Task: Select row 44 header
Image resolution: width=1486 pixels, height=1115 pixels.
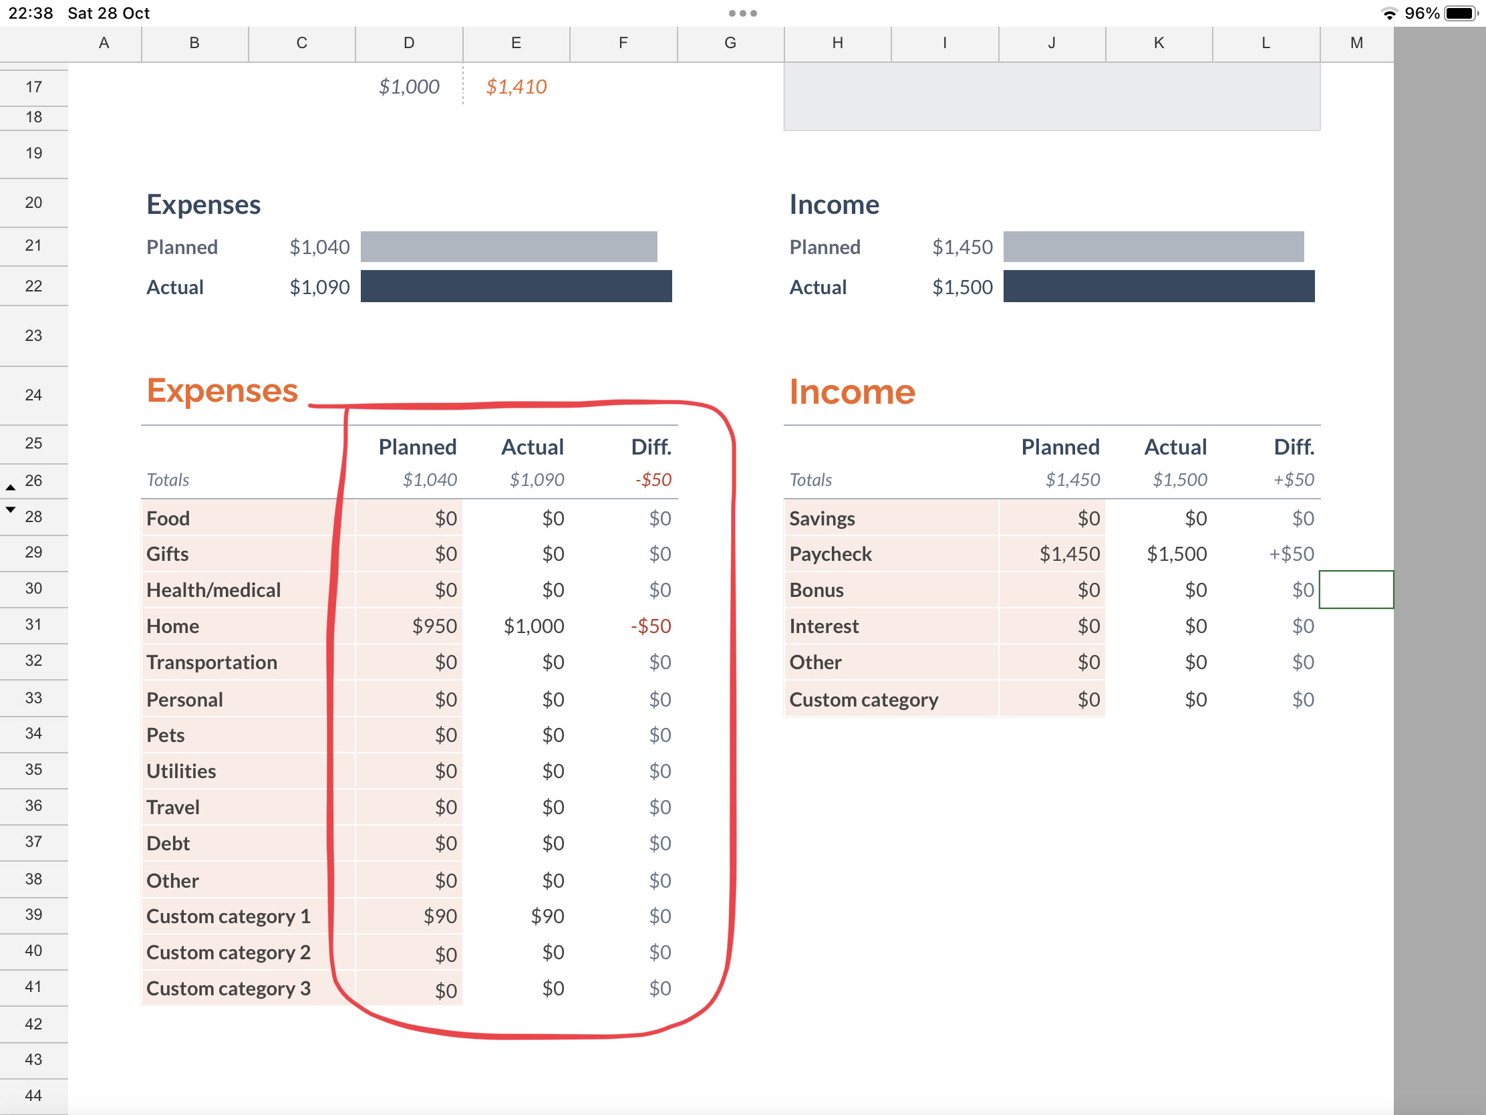Action: [33, 1095]
